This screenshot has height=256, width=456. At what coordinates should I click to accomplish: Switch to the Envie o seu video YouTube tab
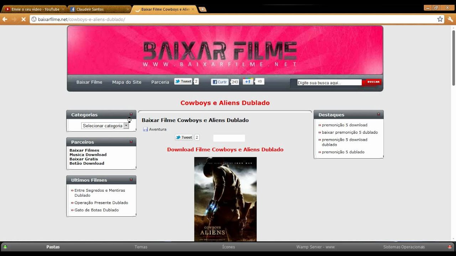pos(34,9)
